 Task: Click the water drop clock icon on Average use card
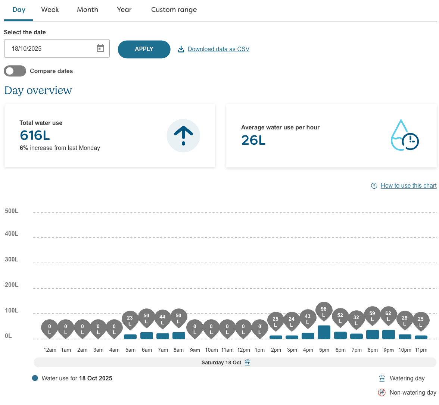tap(405, 135)
